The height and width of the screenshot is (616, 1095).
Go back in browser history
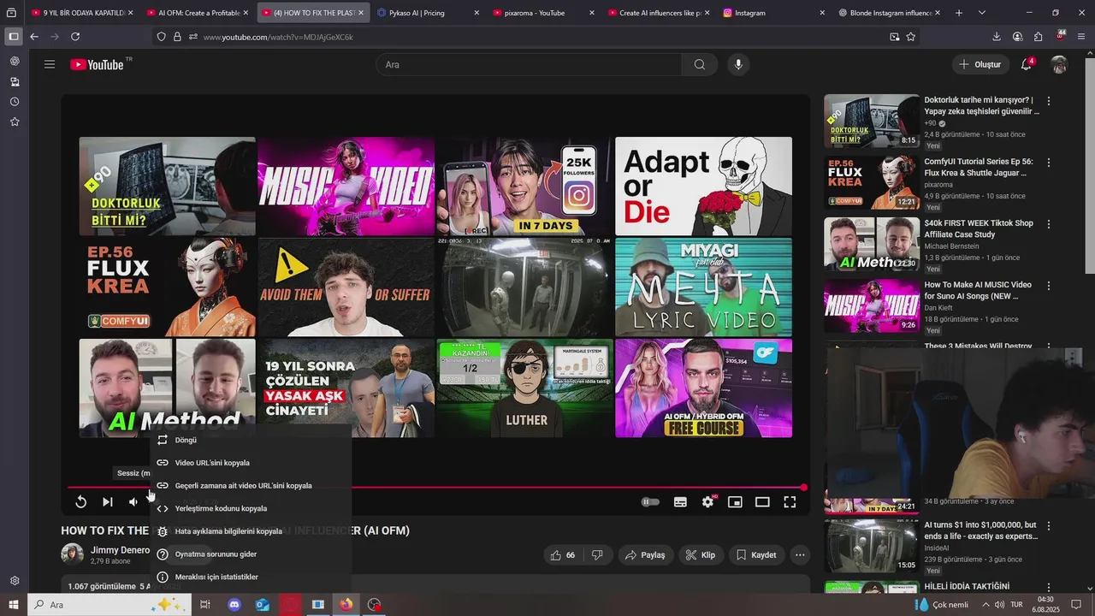click(x=34, y=37)
